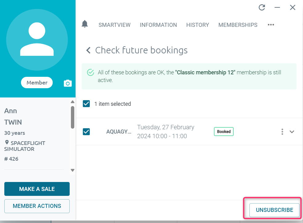Click the refresh icon at top right
The height and width of the screenshot is (223, 303).
click(x=262, y=7)
